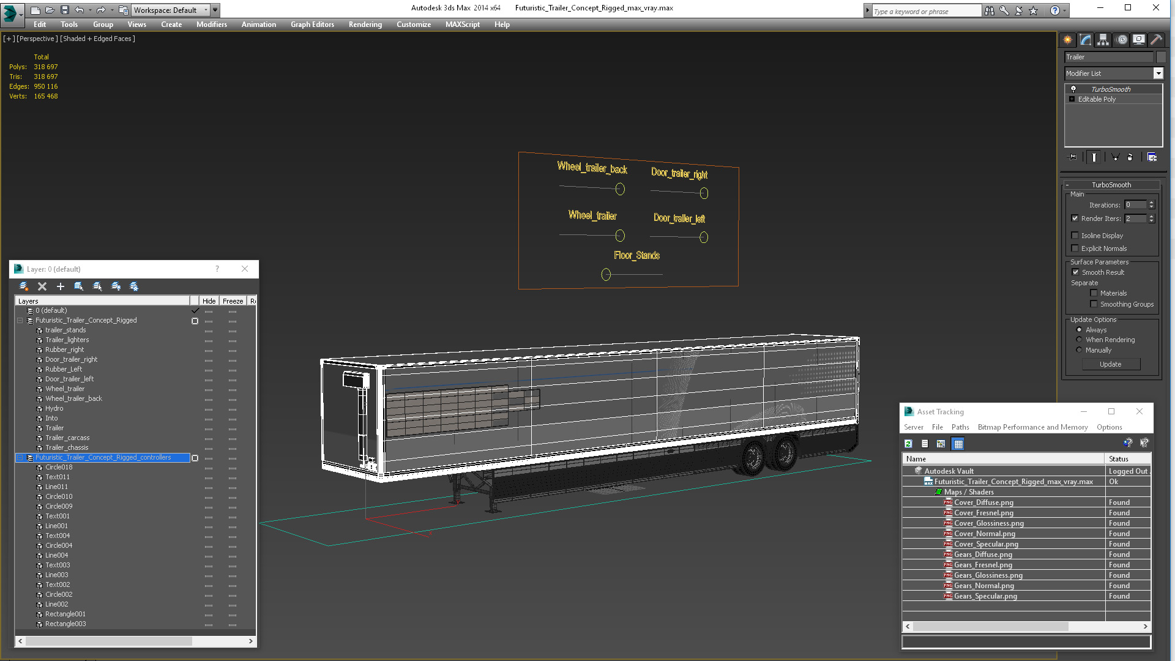Open Asset Tracking Paths menu

tap(960, 427)
